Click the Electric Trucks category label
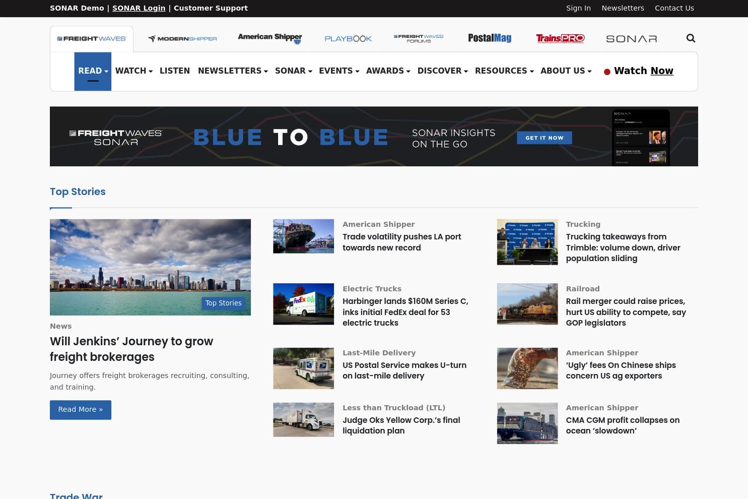The height and width of the screenshot is (499, 748). (372, 289)
